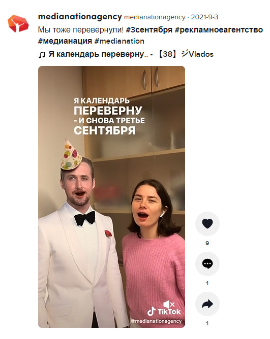Open the medianationagency profile avatar
The image size is (270, 339).
click(x=18, y=23)
